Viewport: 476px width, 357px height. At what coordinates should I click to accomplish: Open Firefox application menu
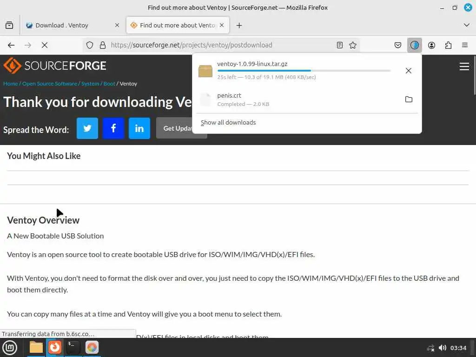[465, 45]
